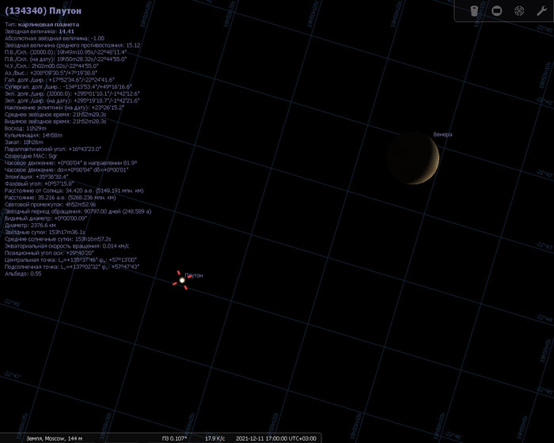Click 'Подсолнечная точка' line
Viewport: 554px width, 443px height.
pos(72,267)
